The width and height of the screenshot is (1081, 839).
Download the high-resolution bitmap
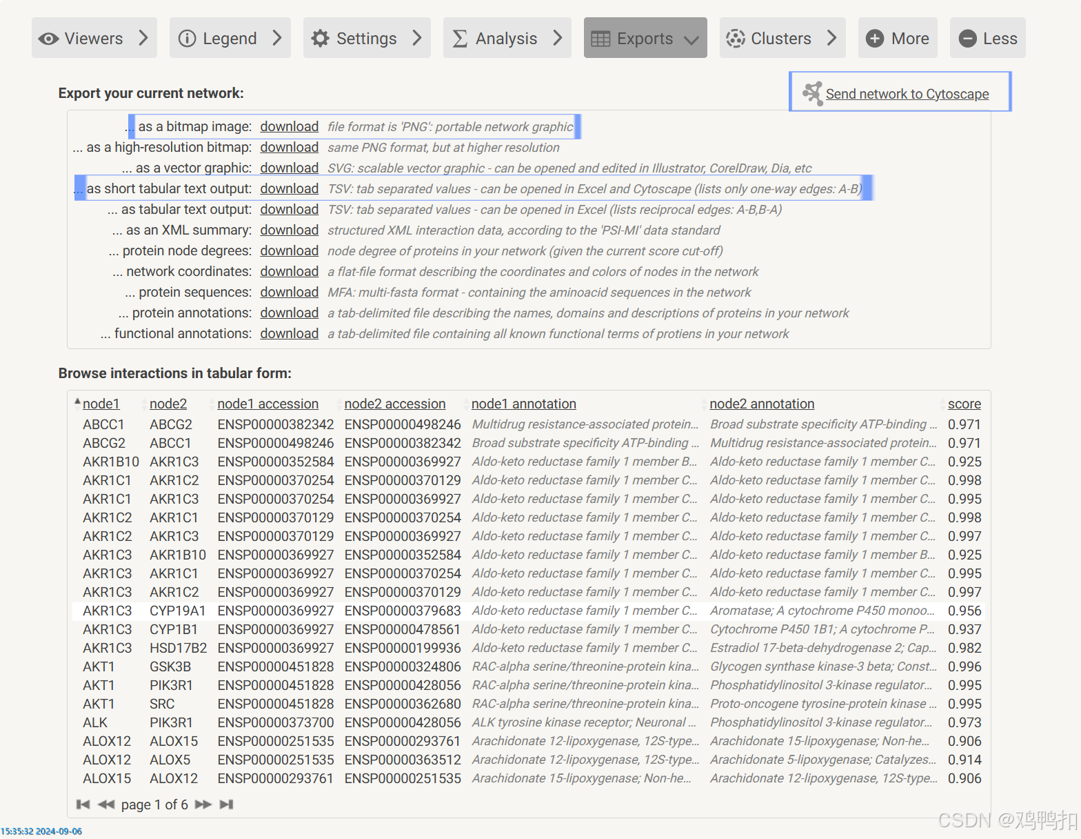(290, 148)
